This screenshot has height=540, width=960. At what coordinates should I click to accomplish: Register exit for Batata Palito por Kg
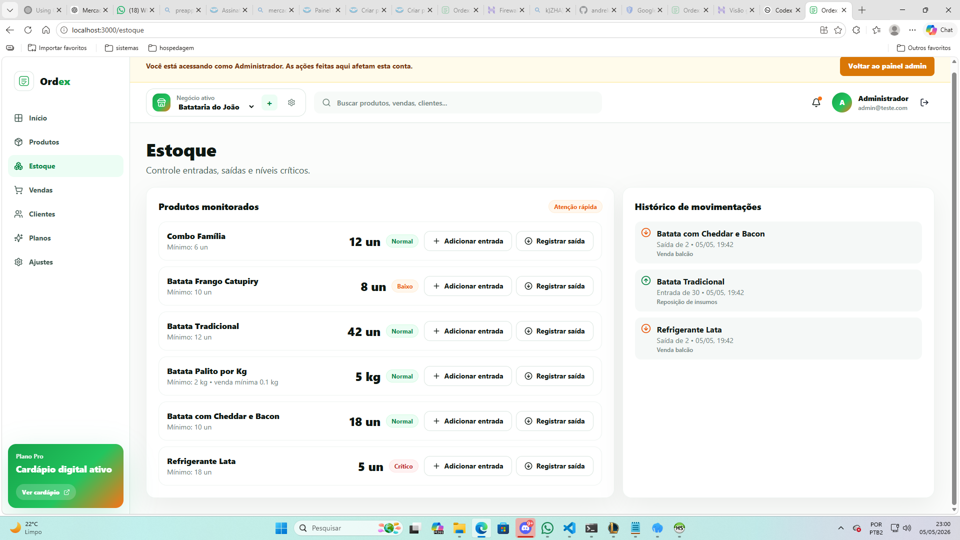(x=554, y=376)
